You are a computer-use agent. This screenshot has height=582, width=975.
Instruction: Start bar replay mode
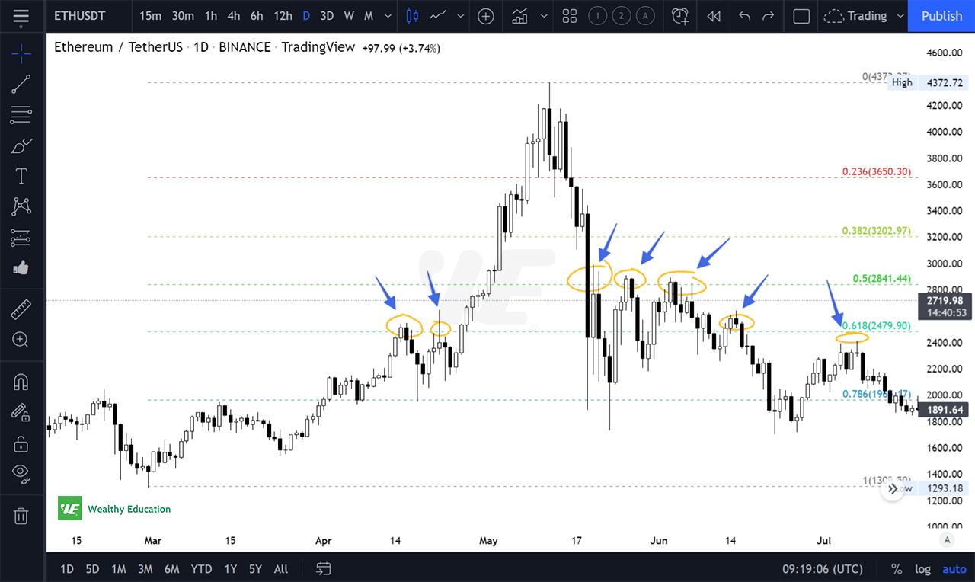[714, 16]
